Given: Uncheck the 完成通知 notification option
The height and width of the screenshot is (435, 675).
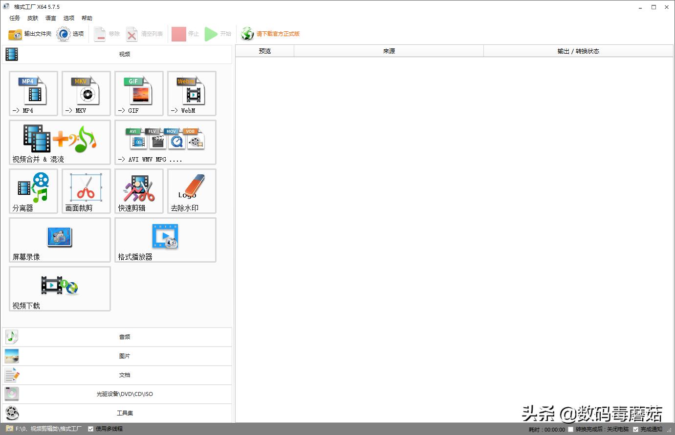Looking at the screenshot, I should click(x=635, y=428).
